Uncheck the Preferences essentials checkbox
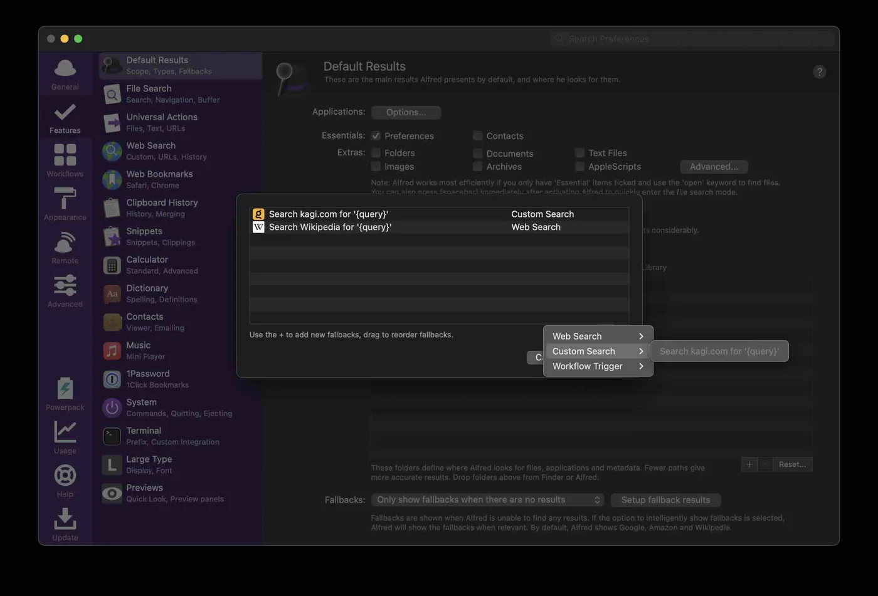Viewport: 878px width, 596px height. 376,135
